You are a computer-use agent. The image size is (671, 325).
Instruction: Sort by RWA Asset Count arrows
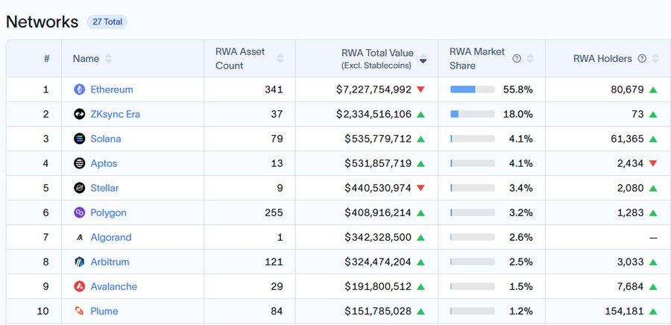point(280,58)
